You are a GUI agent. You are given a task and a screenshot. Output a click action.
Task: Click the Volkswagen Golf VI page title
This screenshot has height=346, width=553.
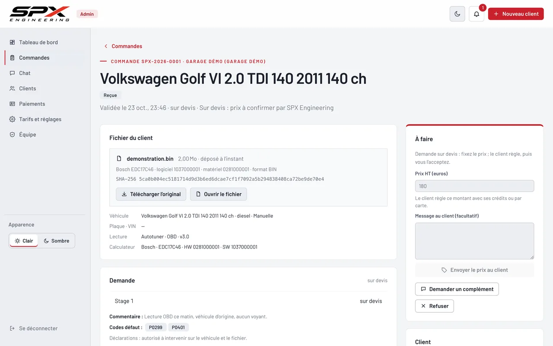click(233, 78)
